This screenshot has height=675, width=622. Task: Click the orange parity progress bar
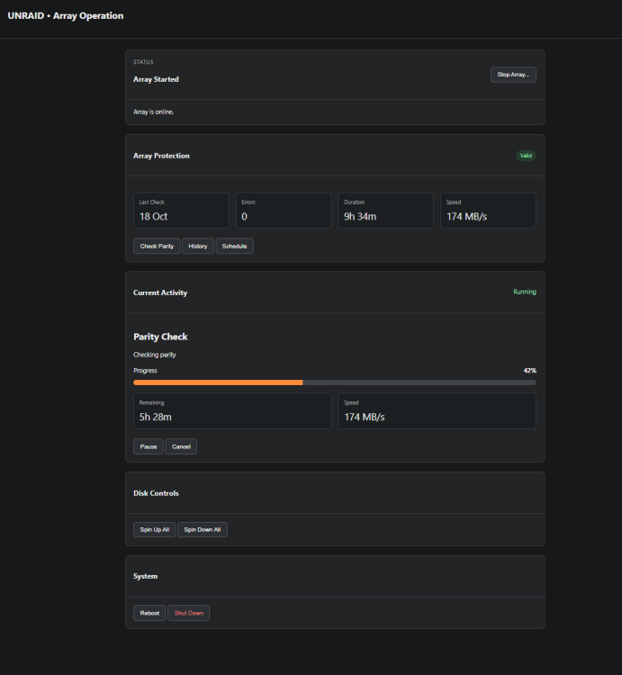point(335,382)
